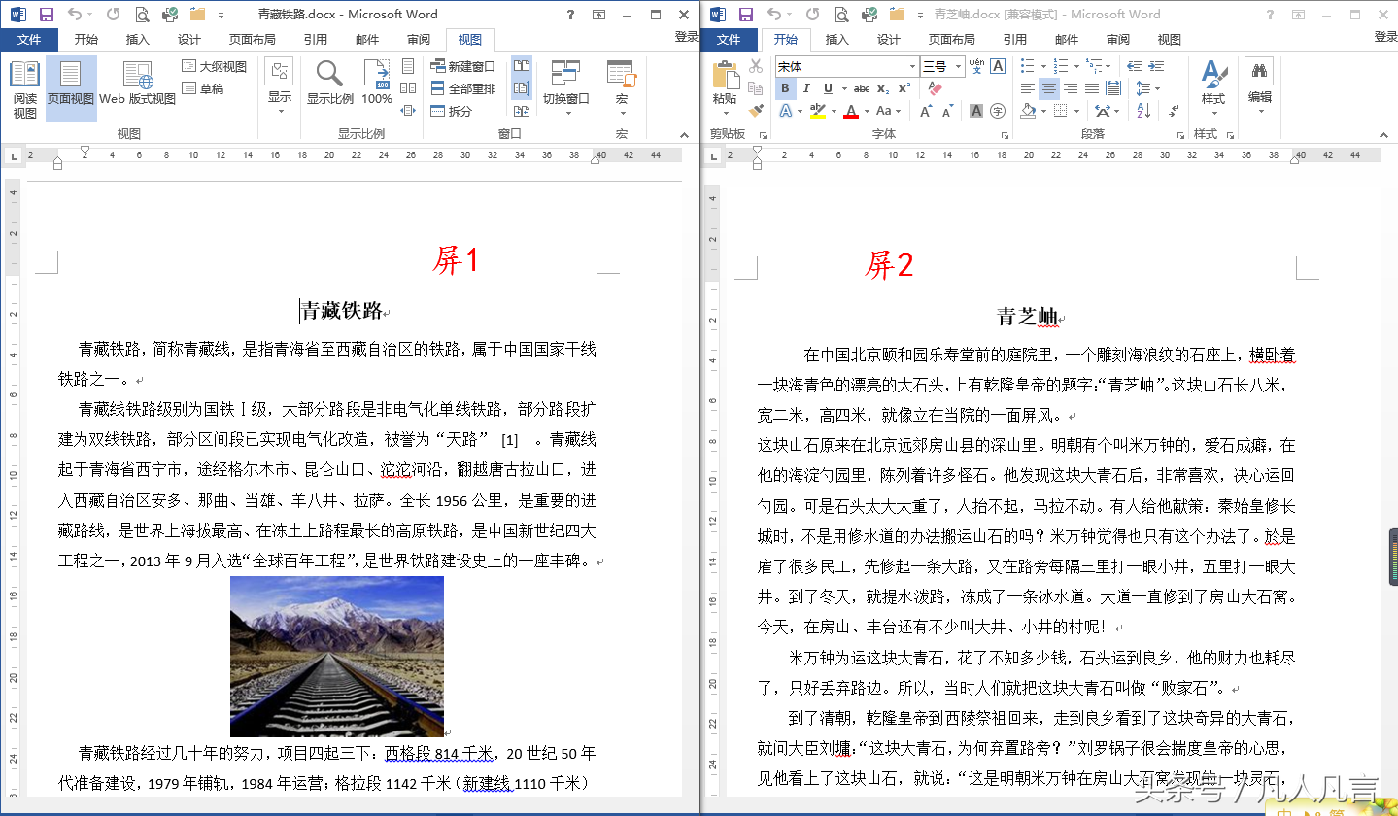This screenshot has width=1398, height=816.
Task: Open Print Preview in 青藏铁路 quick access toolbar
Action: pos(142,15)
